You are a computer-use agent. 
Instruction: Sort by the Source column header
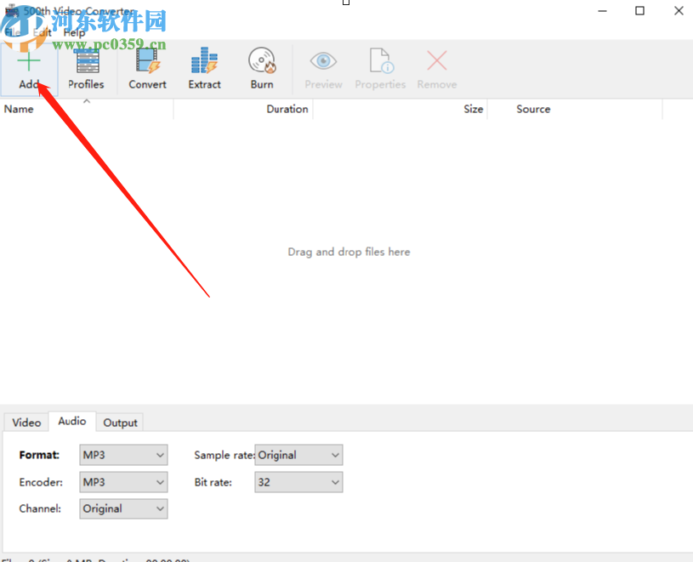point(575,109)
